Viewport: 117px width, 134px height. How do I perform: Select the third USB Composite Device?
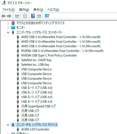tap(36, 79)
